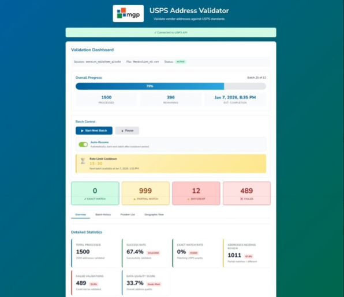
Task: Click the 0% Exact Match Rate value
Action: pyautogui.click(x=181, y=252)
